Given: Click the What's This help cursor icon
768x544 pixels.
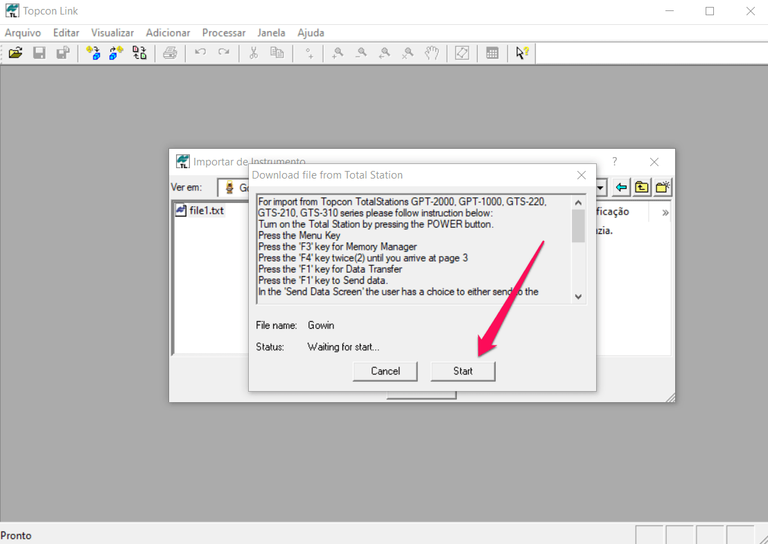Looking at the screenshot, I should (x=522, y=53).
